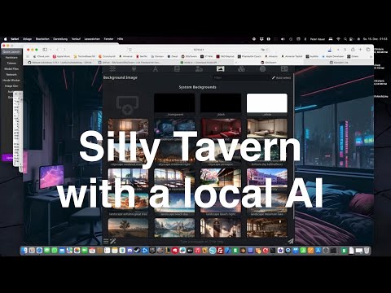
Task: Open chat options hamburger menu icon
Action: pos(106,241)
